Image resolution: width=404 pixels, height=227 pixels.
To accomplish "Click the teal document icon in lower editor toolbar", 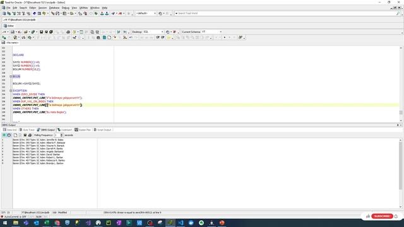I will (x=104, y=38).
